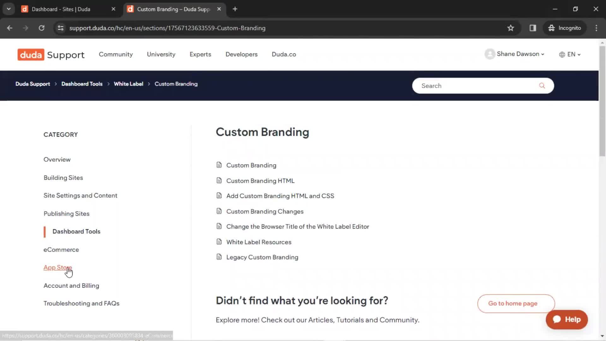Click the browser forward arrow

[x=26, y=28]
